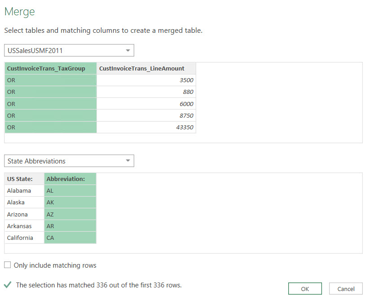
Task: Click the California state cell
Action: [x=24, y=238]
